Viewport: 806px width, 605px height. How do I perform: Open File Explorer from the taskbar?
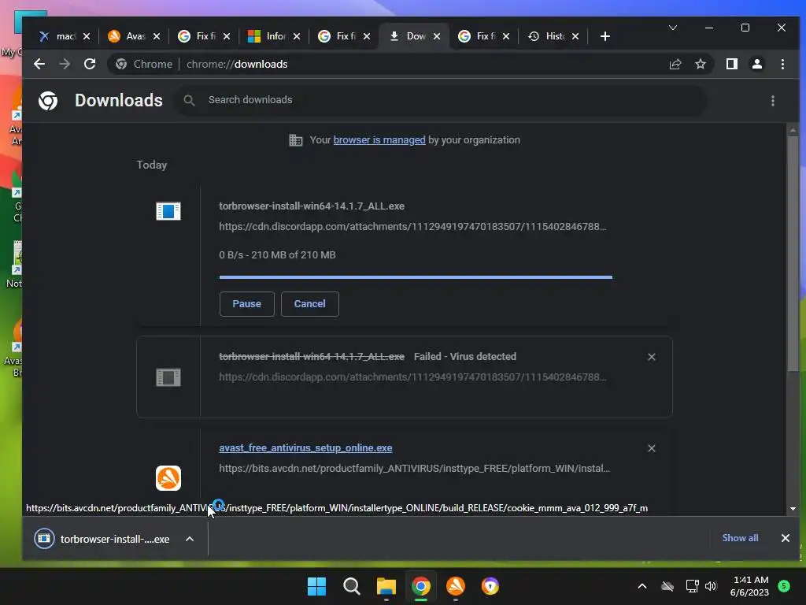386,586
